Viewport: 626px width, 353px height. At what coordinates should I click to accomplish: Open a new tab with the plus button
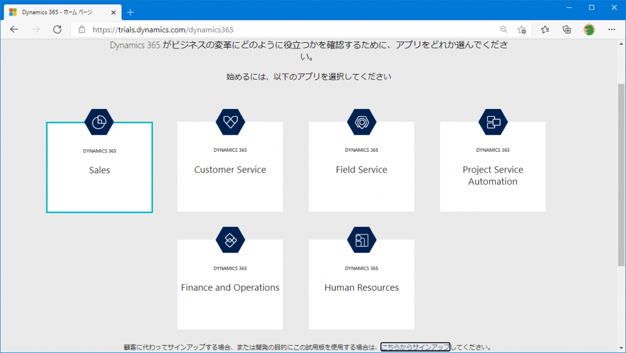tap(130, 12)
